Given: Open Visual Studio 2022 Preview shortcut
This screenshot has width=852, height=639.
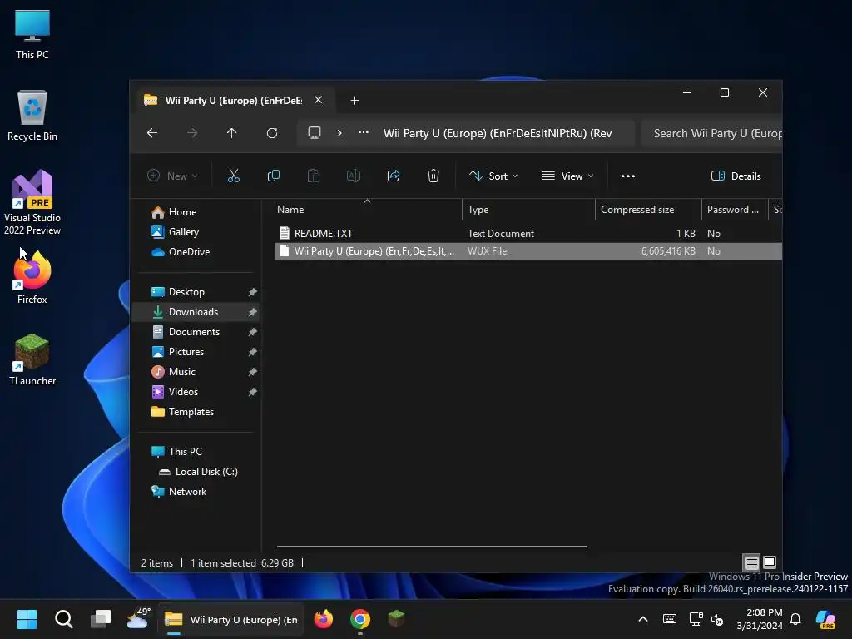Looking at the screenshot, I should point(32,202).
